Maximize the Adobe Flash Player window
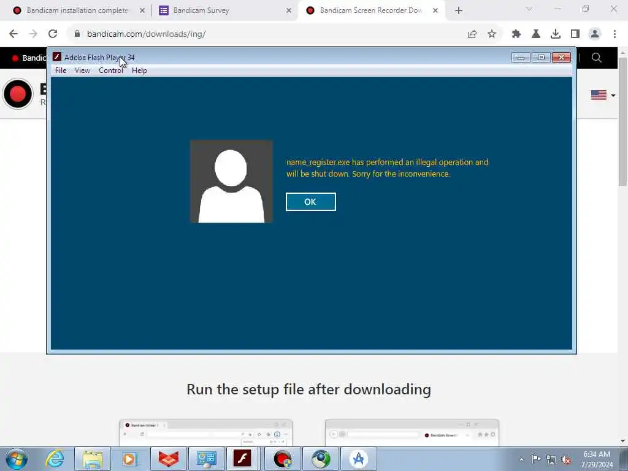The width and height of the screenshot is (628, 471). (x=541, y=58)
